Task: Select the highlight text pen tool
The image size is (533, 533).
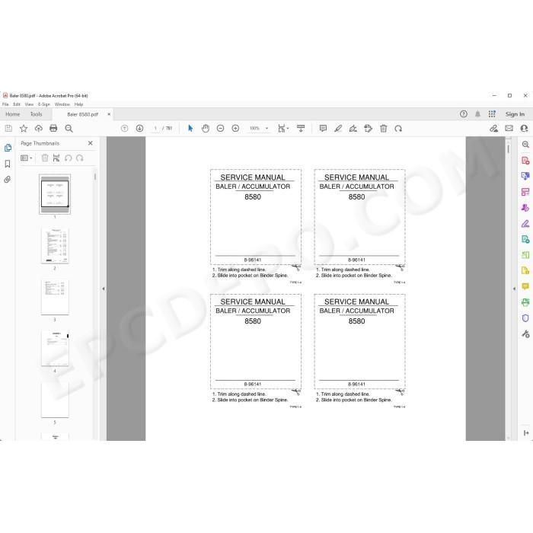Action: (338, 129)
